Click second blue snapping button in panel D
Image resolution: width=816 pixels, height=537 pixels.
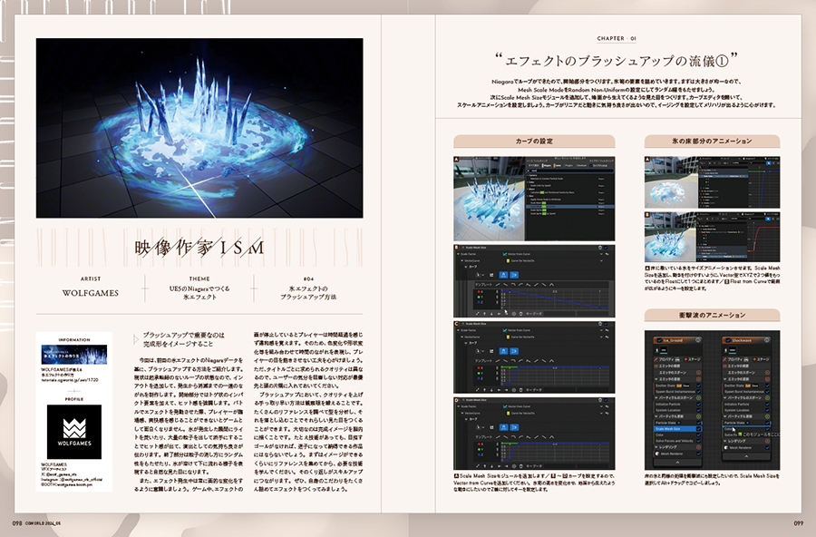[514, 427]
